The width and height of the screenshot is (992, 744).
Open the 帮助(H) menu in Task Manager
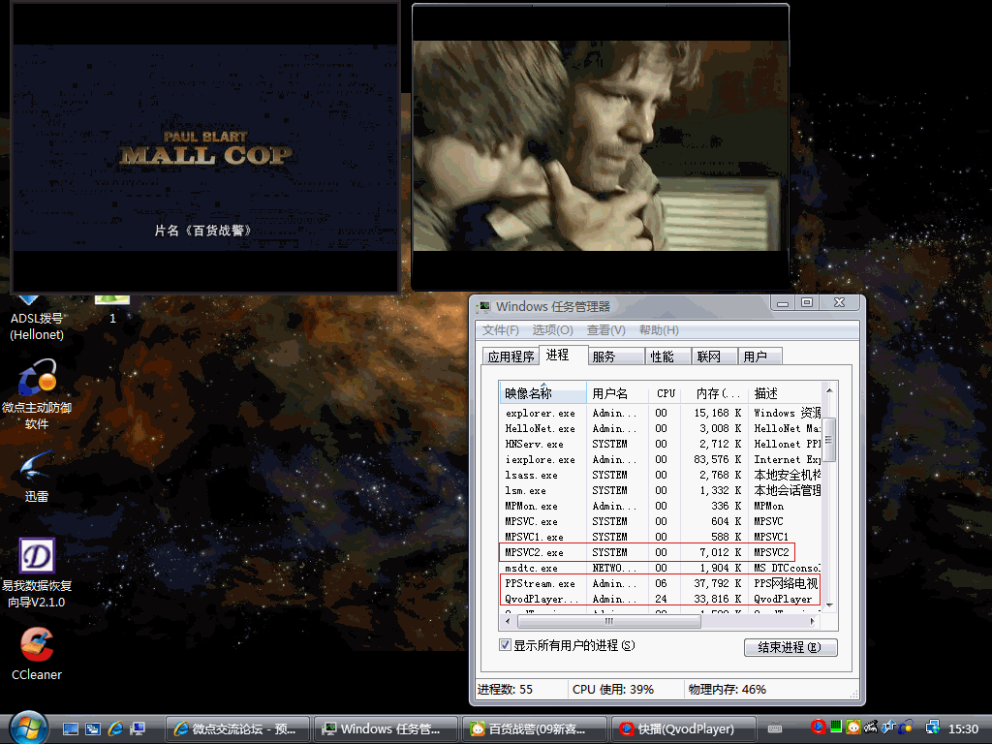pyautogui.click(x=659, y=330)
